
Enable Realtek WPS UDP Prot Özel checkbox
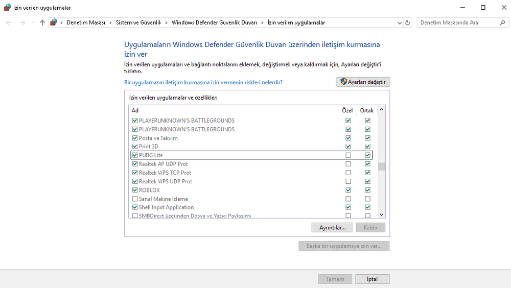(x=348, y=181)
